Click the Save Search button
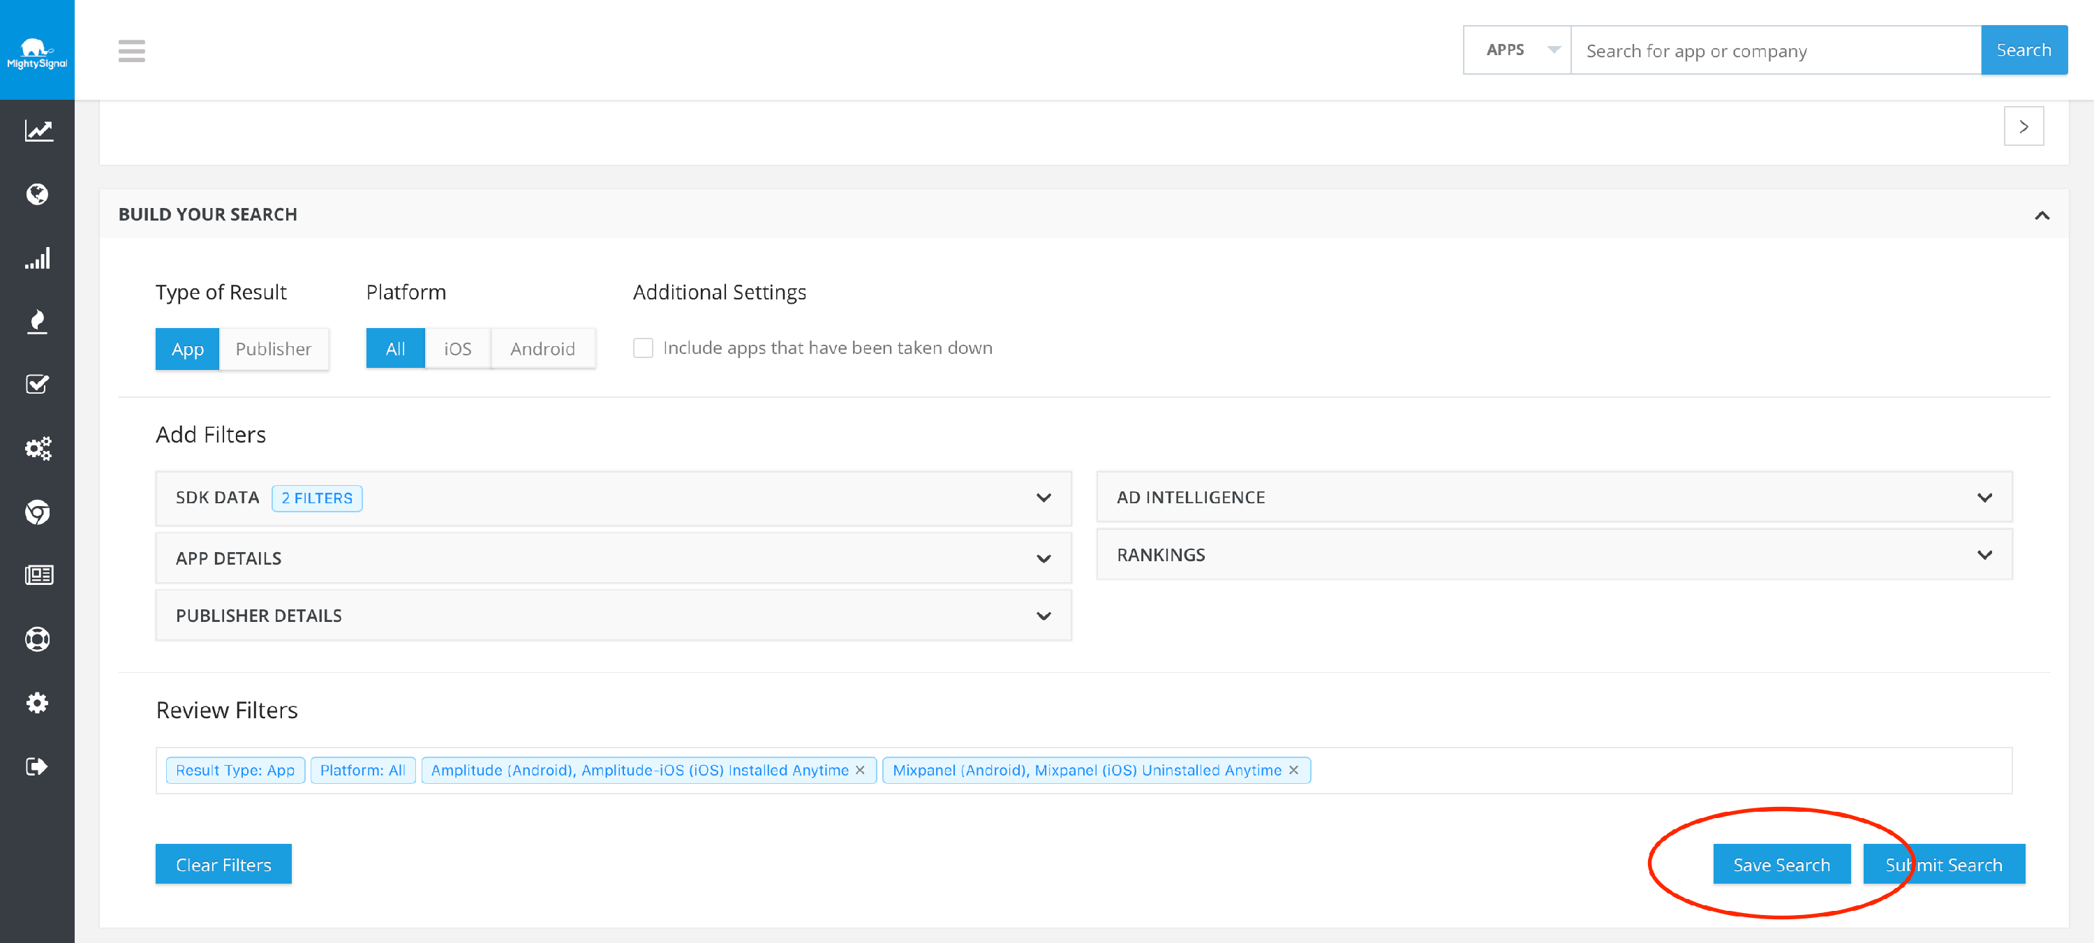2094x943 pixels. point(1781,865)
